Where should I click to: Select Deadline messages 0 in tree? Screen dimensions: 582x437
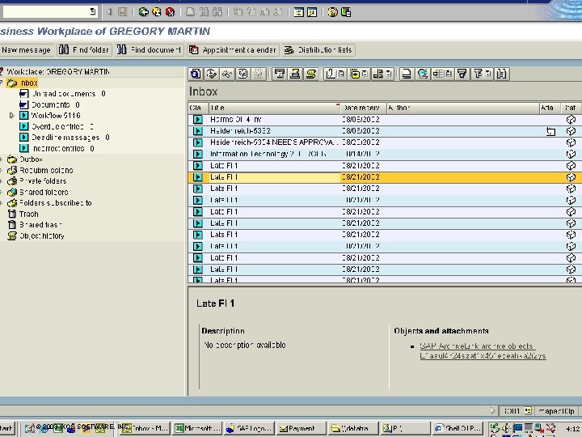click(x=70, y=138)
